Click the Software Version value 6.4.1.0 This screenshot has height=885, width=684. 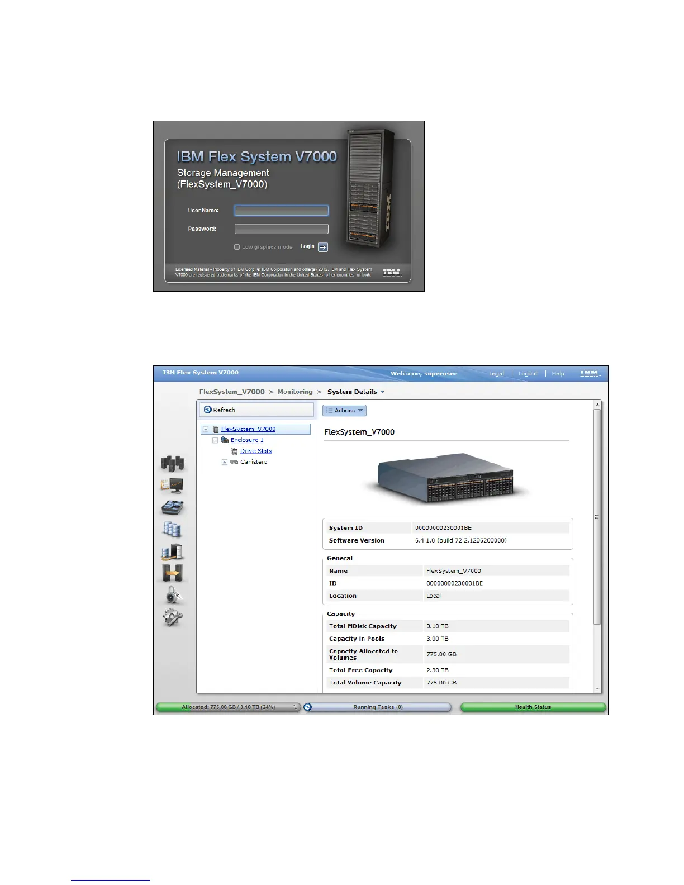460,540
